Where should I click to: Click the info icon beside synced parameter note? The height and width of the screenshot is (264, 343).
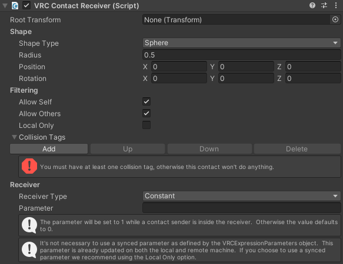[x=29, y=249]
